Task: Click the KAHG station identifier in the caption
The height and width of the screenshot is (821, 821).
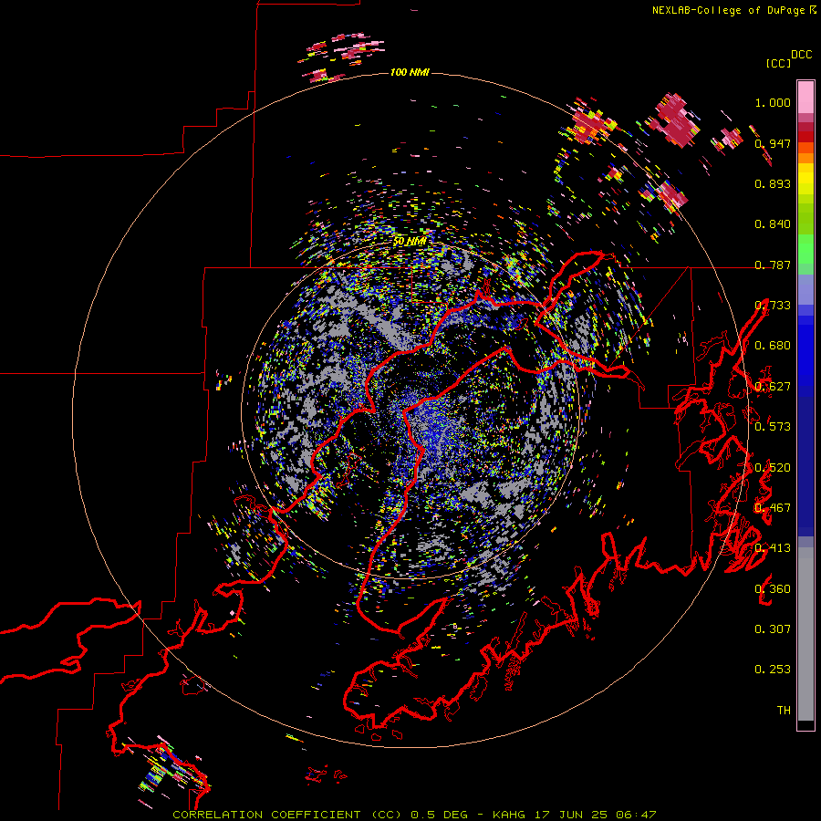Action: pyautogui.click(x=509, y=815)
